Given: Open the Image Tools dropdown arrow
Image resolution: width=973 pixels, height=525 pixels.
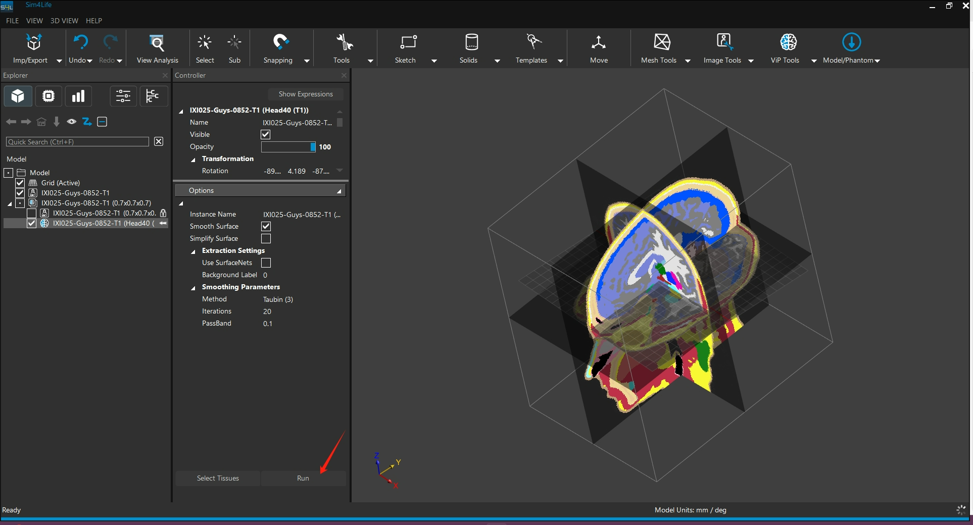Looking at the screenshot, I should (751, 61).
